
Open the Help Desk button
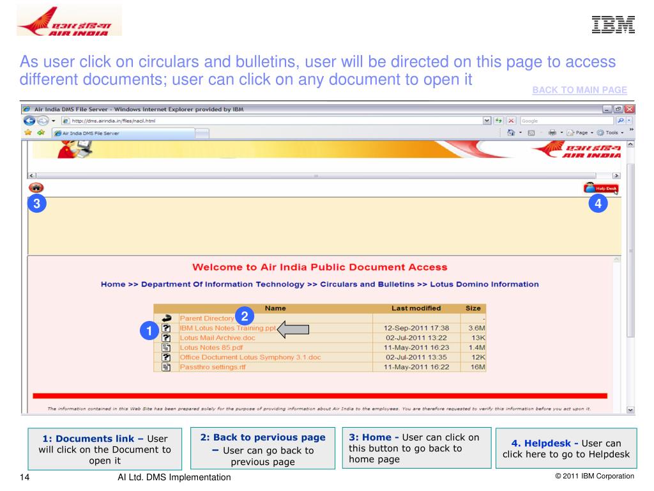(600, 189)
